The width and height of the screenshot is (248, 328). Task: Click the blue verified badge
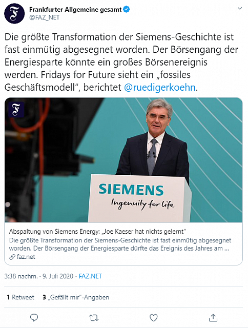(x=127, y=9)
